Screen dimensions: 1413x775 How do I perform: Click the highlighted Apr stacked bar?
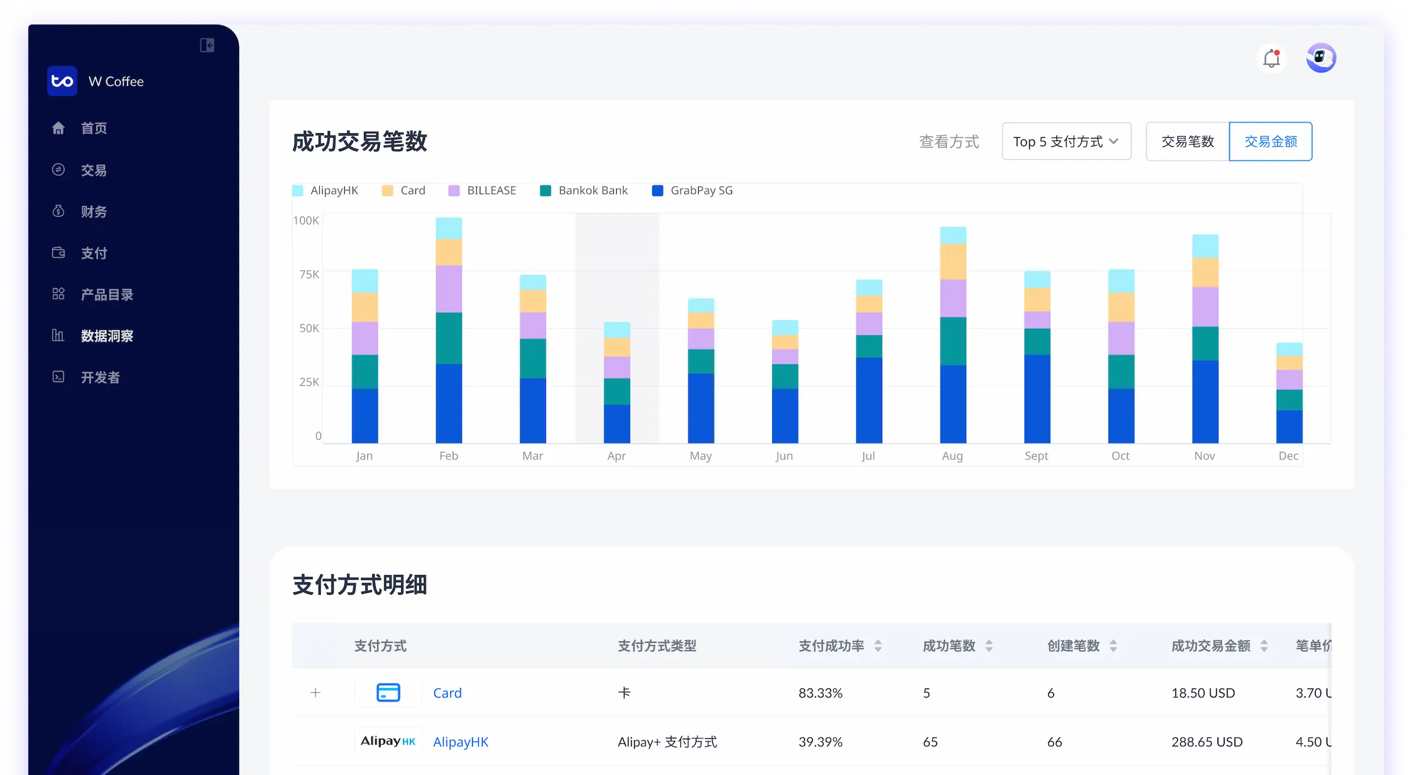click(617, 382)
